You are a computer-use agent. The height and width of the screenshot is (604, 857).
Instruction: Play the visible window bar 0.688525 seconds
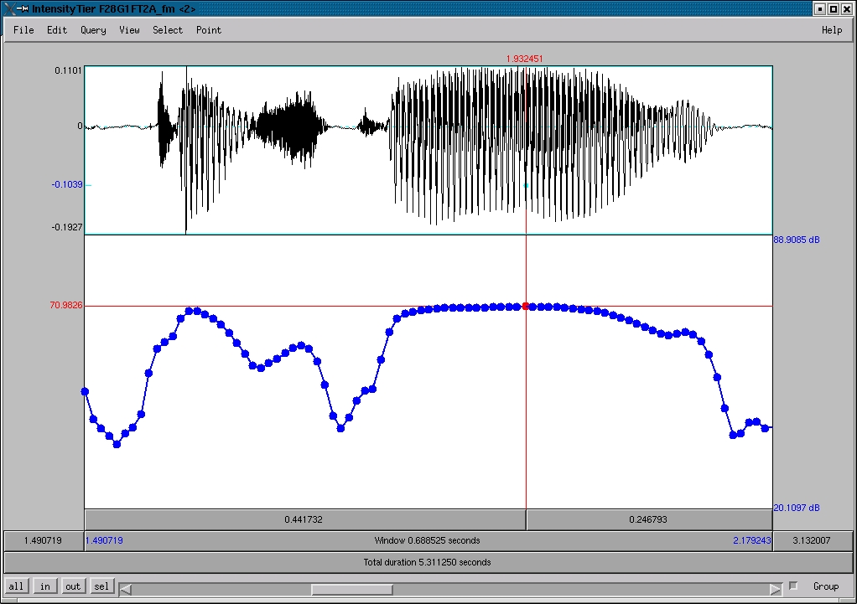coord(428,540)
